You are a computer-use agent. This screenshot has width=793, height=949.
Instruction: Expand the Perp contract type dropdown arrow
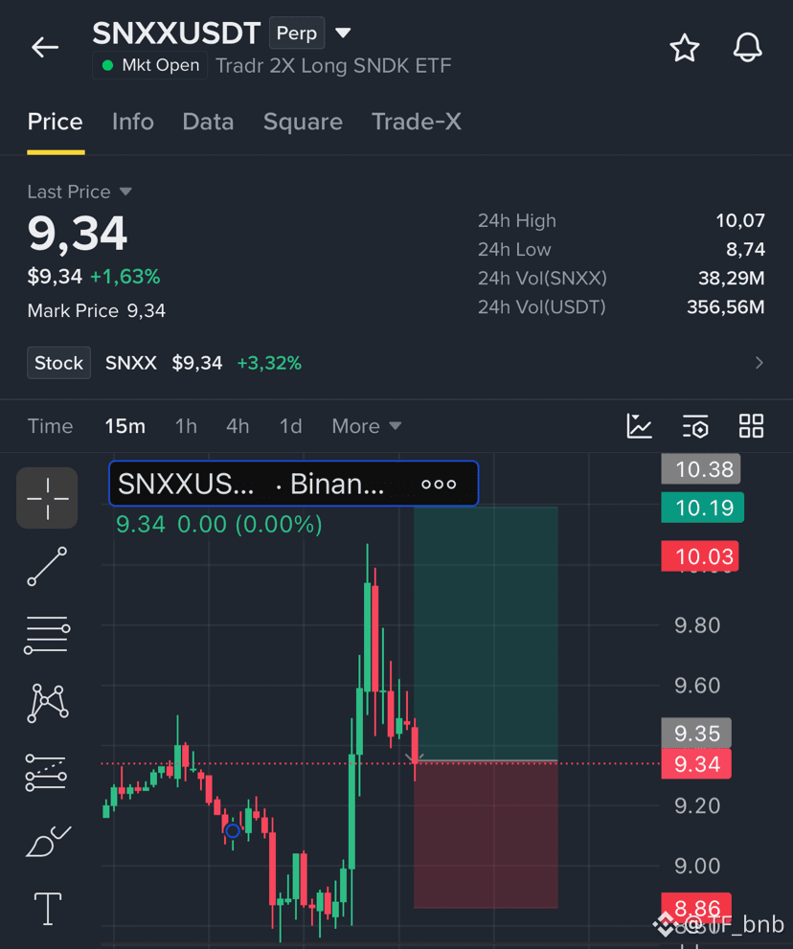point(343,33)
